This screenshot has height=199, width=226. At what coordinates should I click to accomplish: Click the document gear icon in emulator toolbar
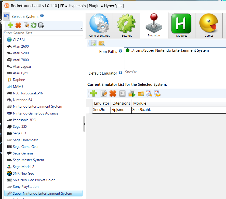(x=157, y=93)
